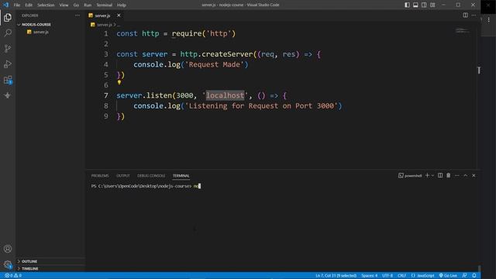The image size is (496, 279).
Task: Open the Edit menu
Action: coord(29,5)
